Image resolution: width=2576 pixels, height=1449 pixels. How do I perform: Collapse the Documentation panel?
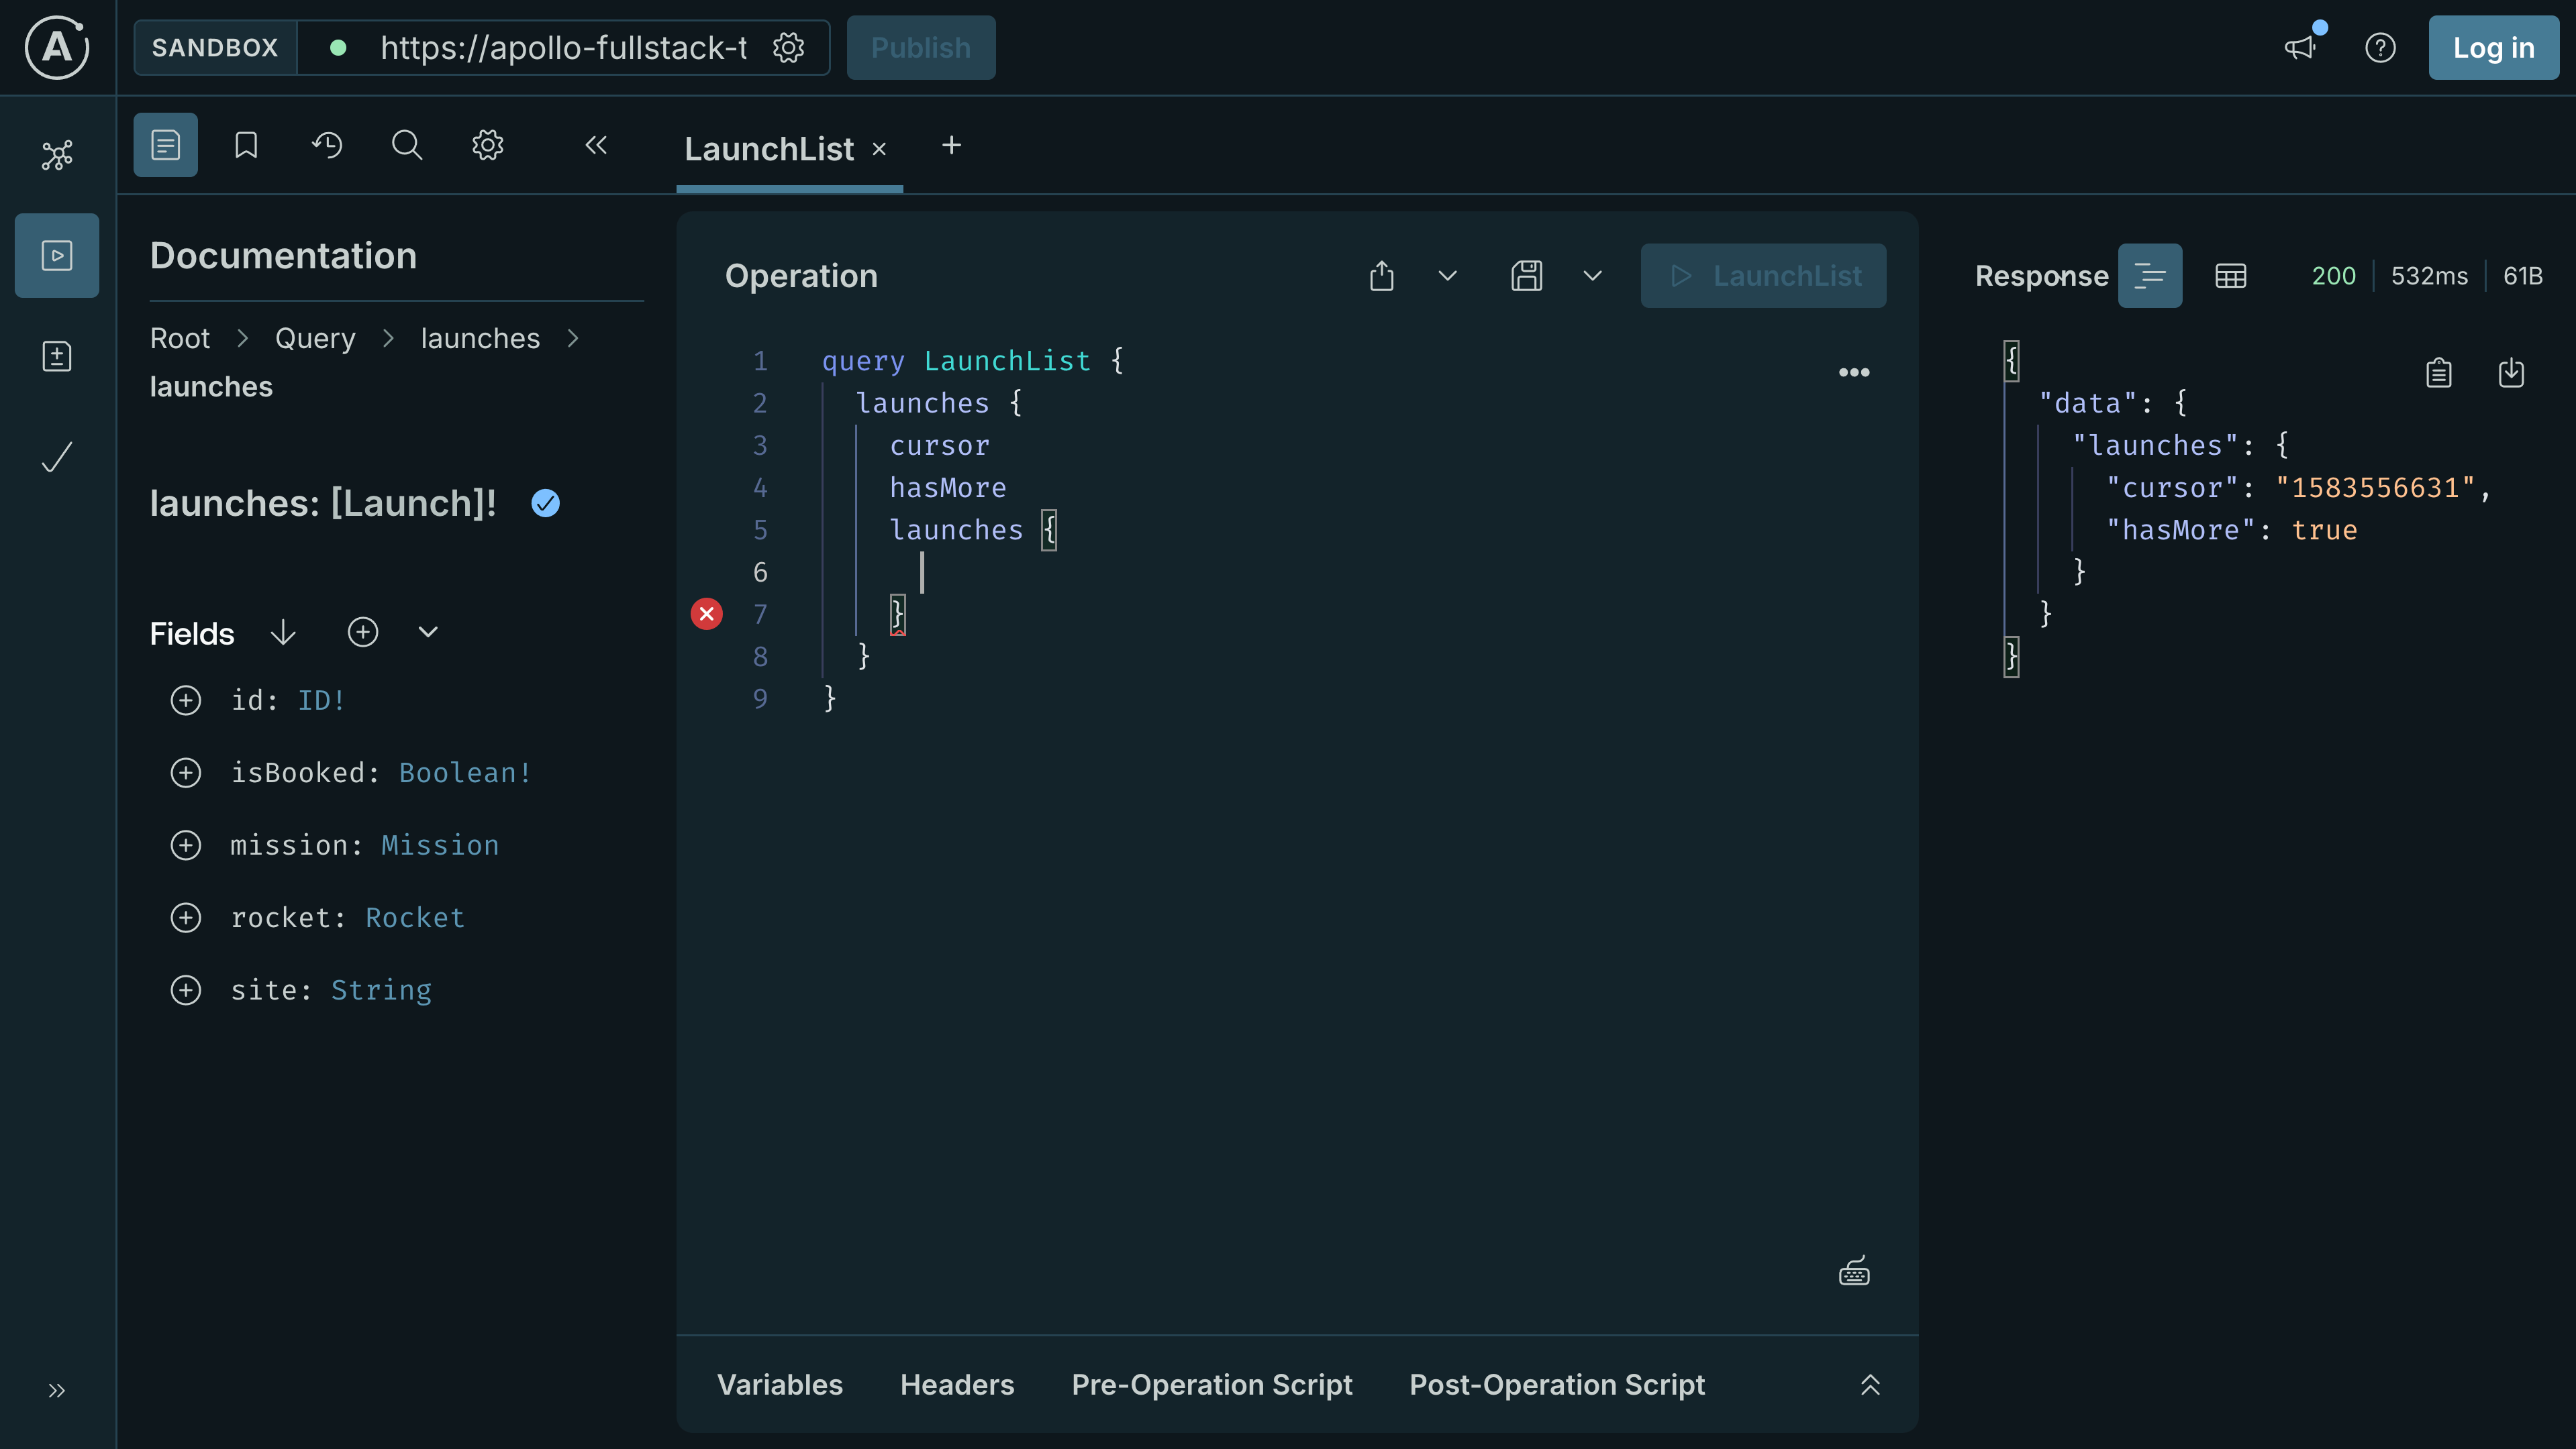[596, 144]
